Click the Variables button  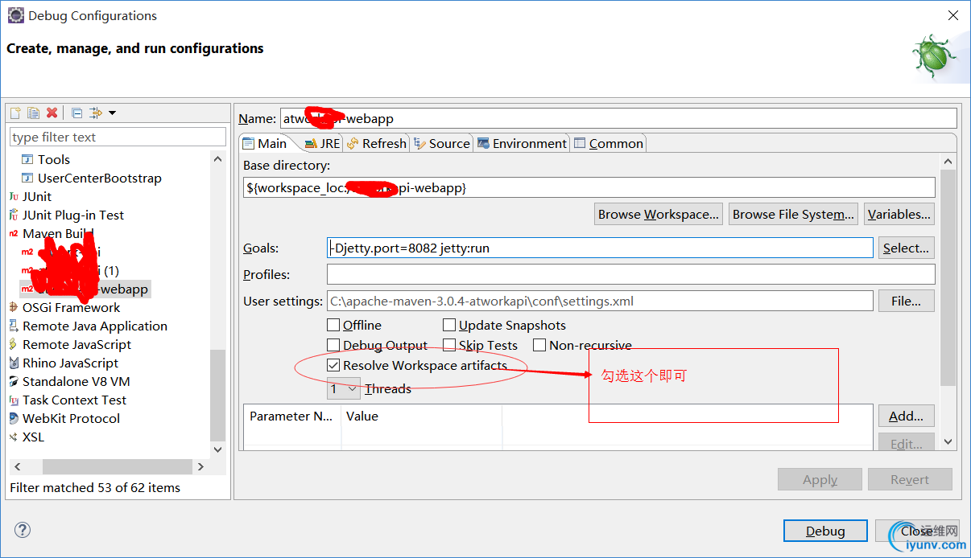tap(899, 214)
